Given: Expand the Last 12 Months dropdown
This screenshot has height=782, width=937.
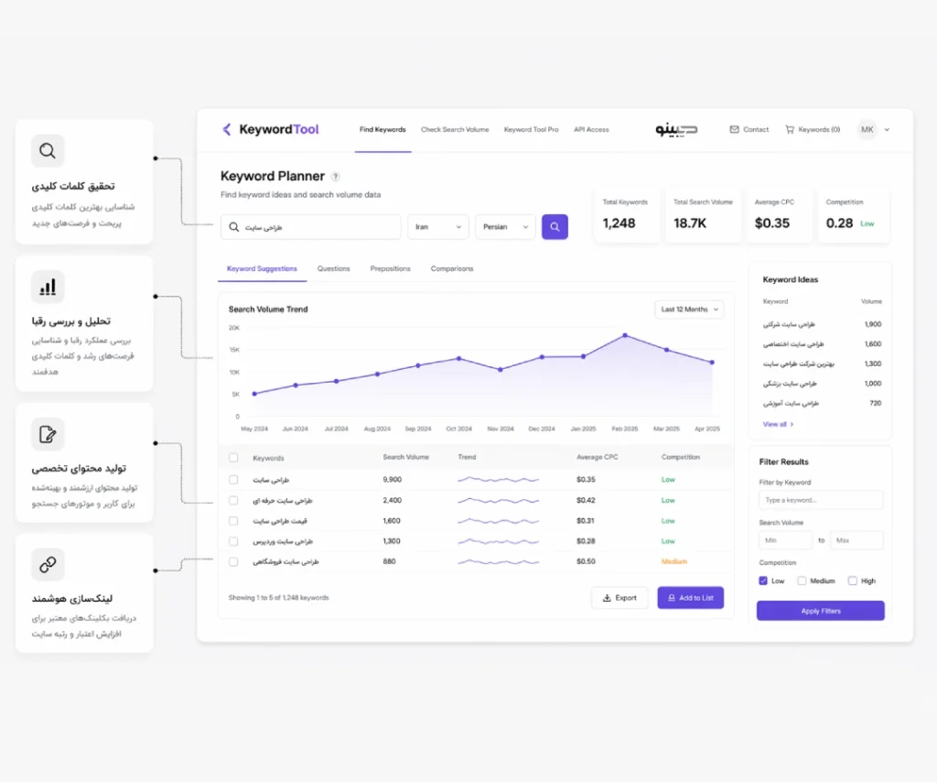Looking at the screenshot, I should [x=690, y=310].
